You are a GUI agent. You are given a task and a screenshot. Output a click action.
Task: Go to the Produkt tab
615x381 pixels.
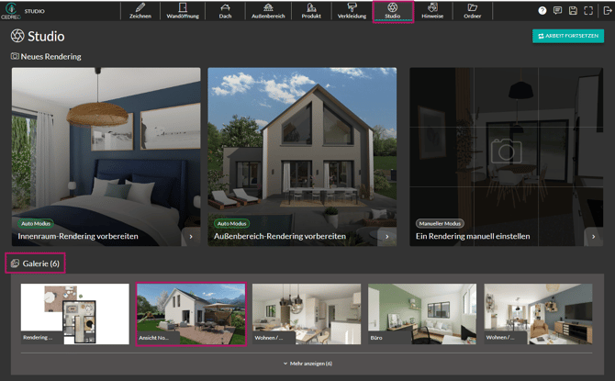click(x=311, y=11)
